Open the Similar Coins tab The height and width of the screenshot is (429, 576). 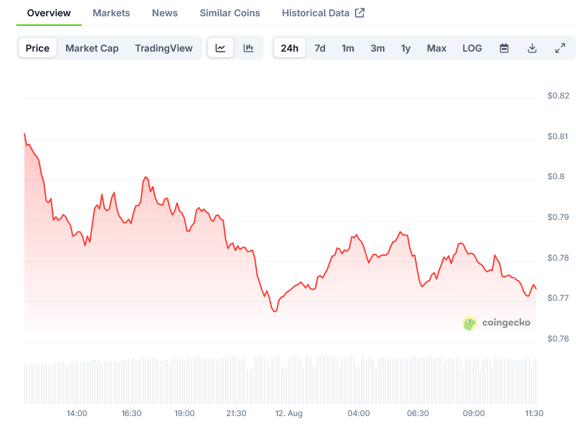(x=229, y=13)
